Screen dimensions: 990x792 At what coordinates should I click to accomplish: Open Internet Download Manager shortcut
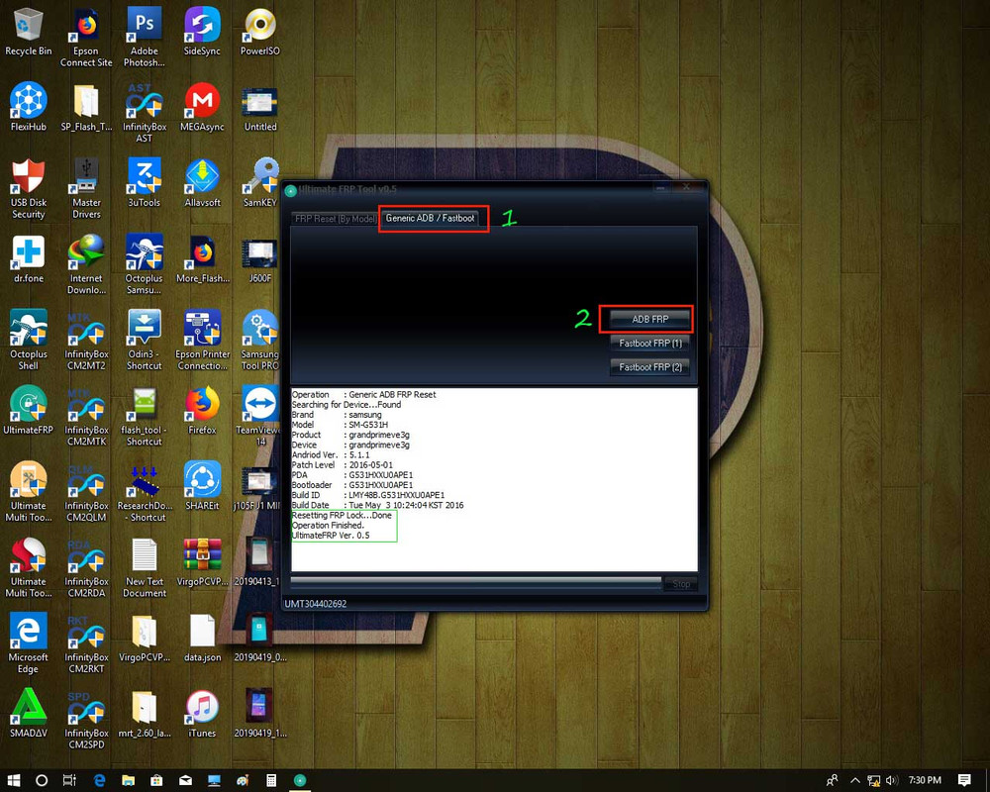(86, 264)
